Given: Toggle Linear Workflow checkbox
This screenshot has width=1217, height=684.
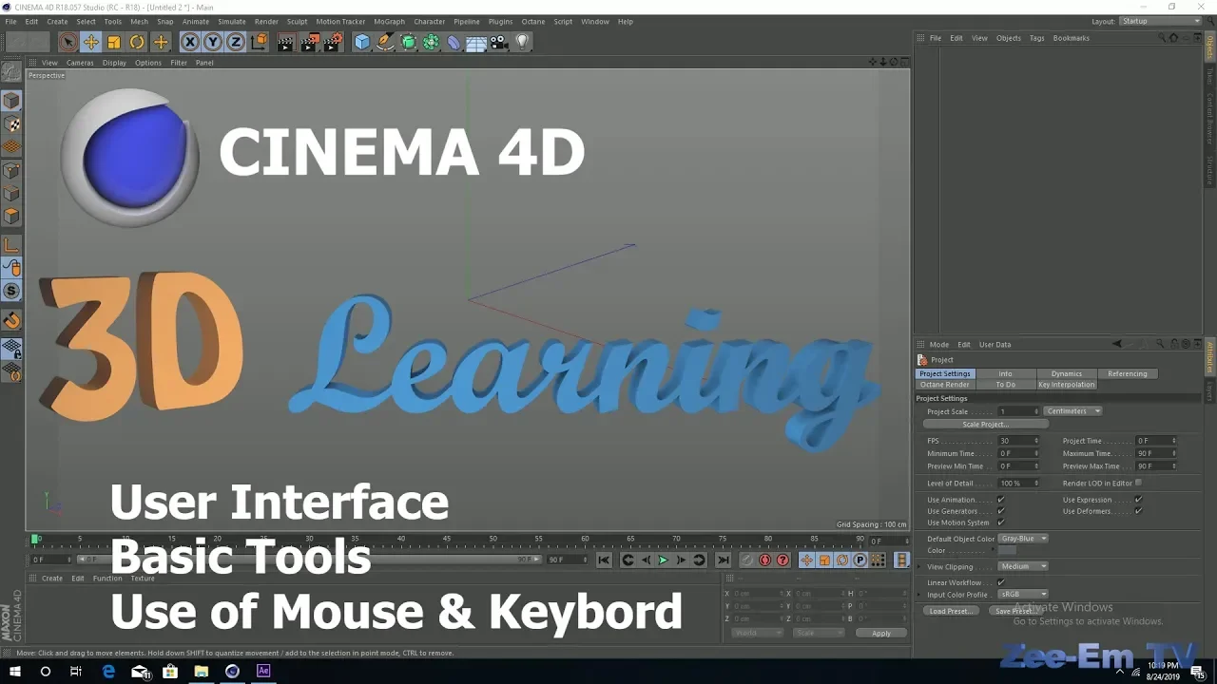Looking at the screenshot, I should click(1000, 582).
